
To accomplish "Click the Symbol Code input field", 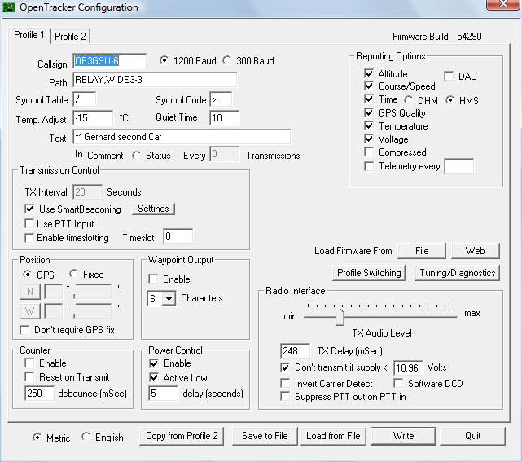I will pyautogui.click(x=221, y=99).
